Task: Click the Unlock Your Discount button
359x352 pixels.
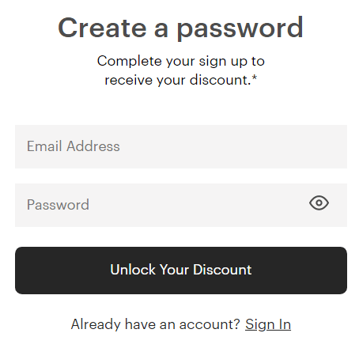Action: coord(181,271)
